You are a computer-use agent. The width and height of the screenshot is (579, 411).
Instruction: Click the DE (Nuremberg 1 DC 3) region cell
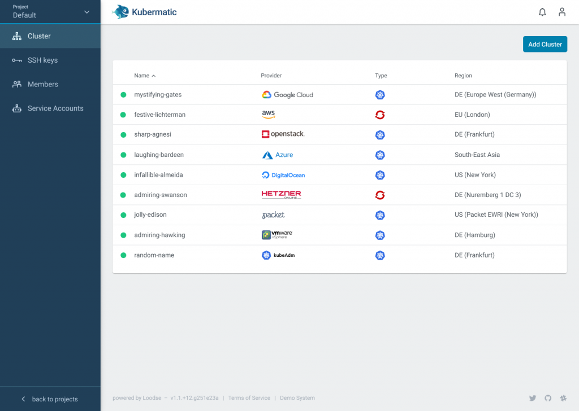tap(488, 195)
